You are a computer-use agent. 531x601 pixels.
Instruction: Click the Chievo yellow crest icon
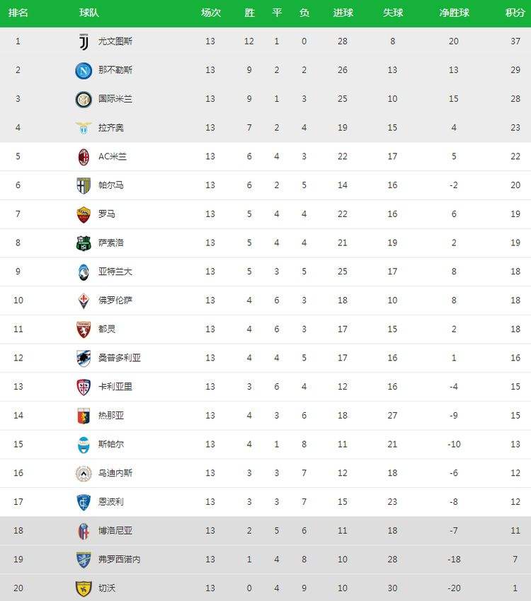tap(84, 589)
